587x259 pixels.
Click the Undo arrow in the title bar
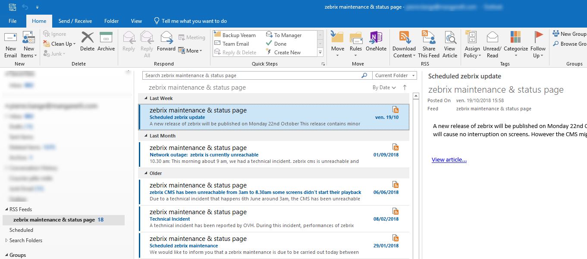(25, 7)
